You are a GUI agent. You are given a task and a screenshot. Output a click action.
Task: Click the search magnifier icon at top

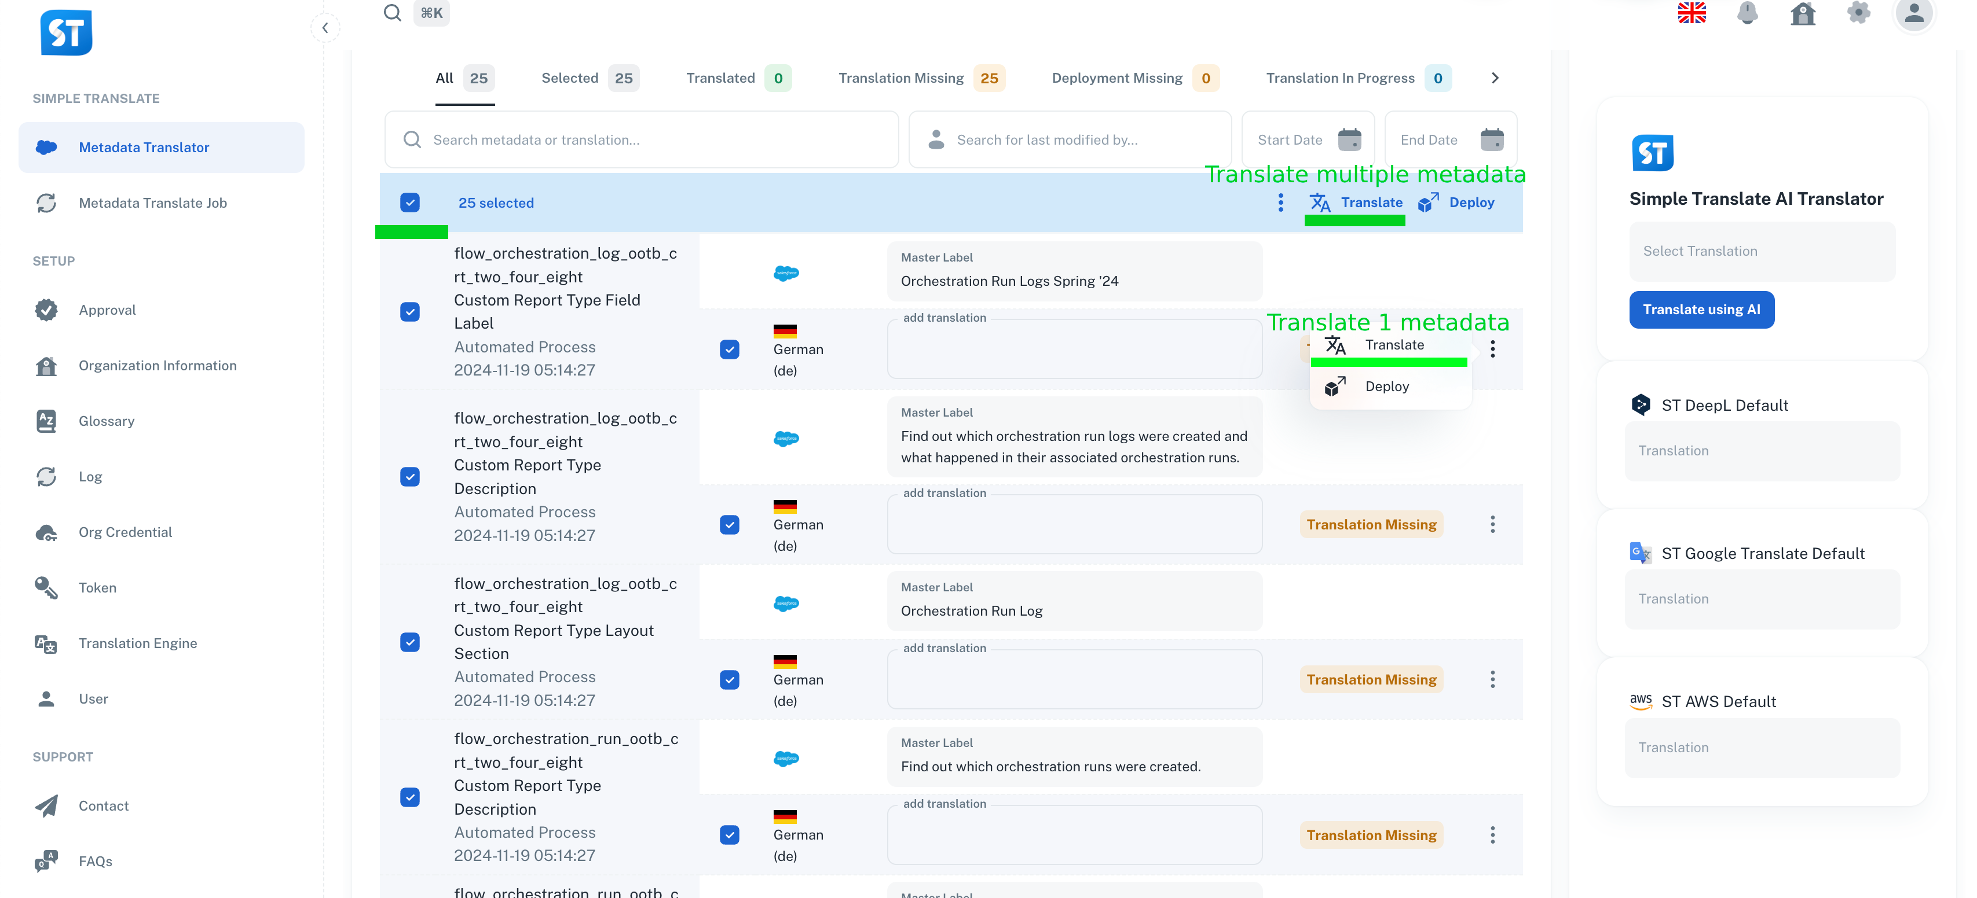(x=392, y=13)
